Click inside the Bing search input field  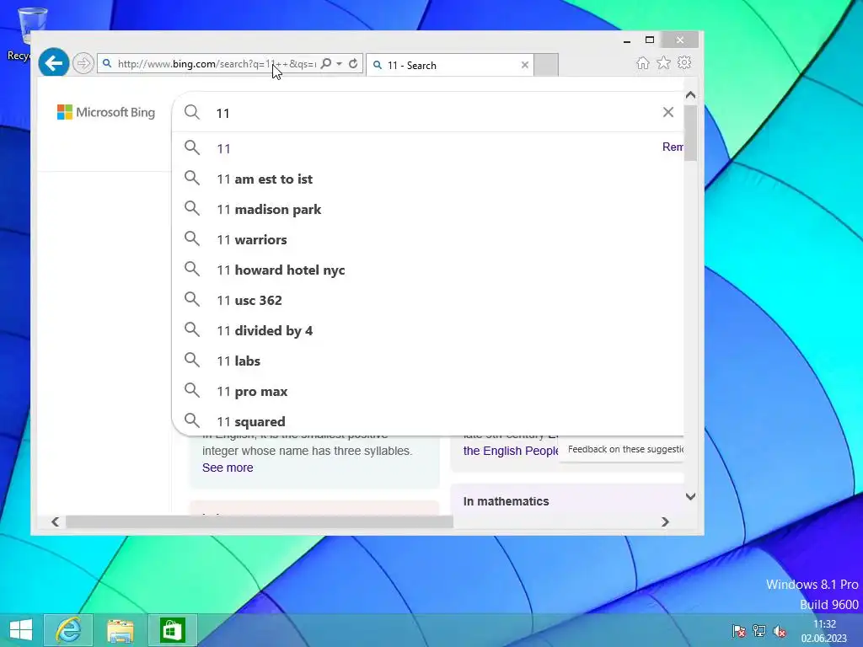[x=429, y=113]
